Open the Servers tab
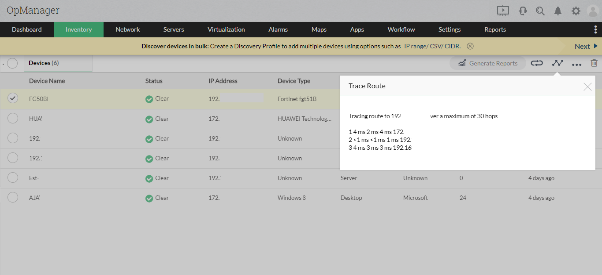The height and width of the screenshot is (275, 602). [174, 29]
